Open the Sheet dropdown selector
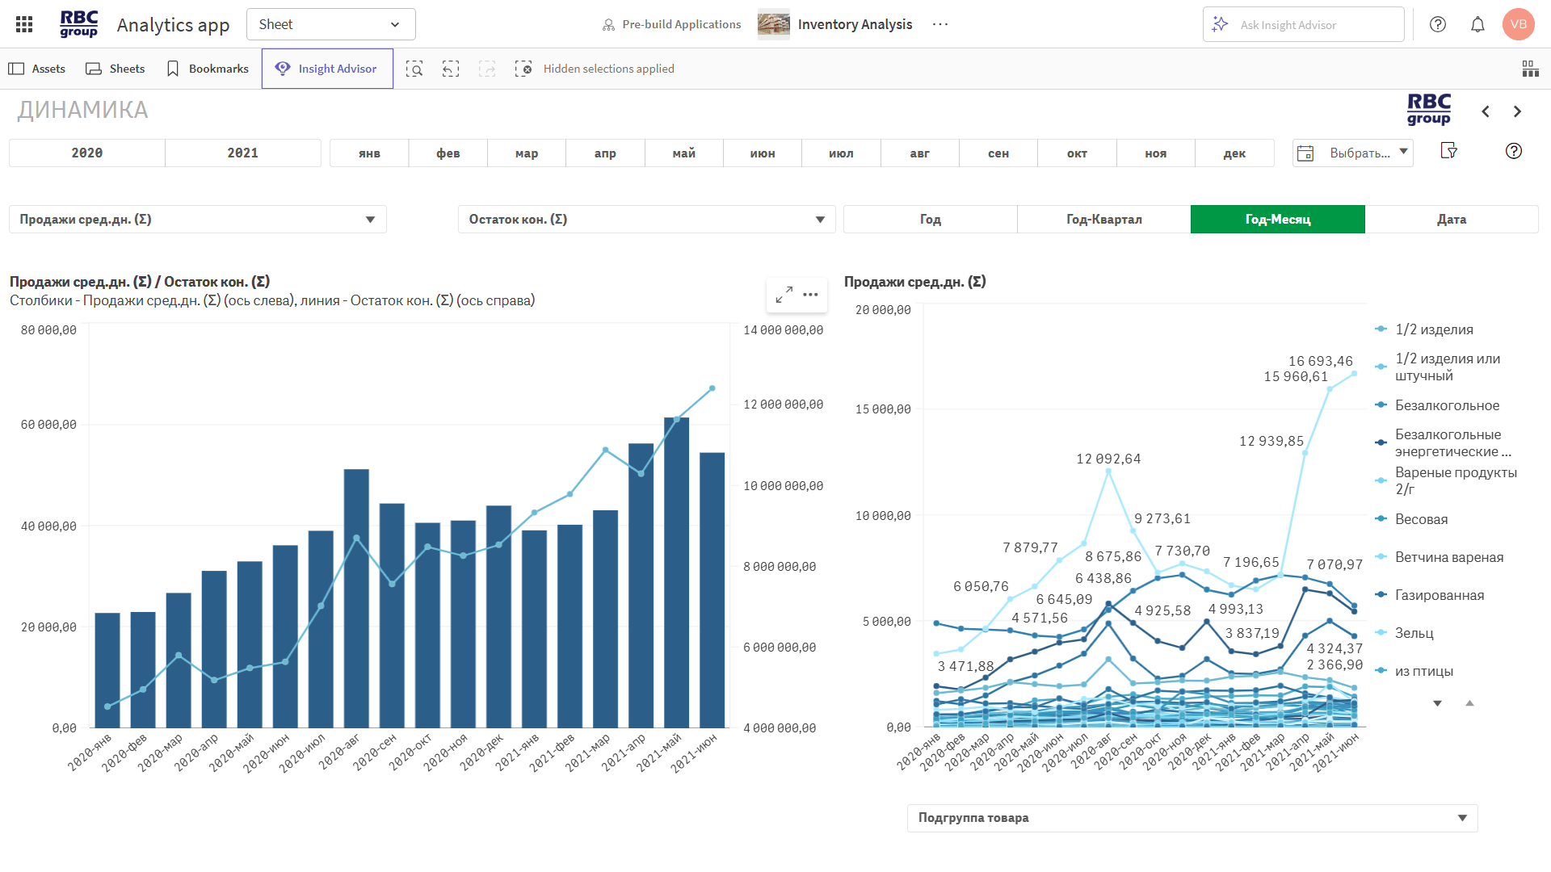 pos(330,24)
